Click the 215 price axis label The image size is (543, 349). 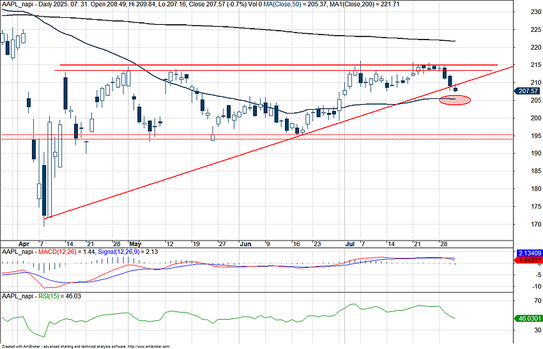[536, 65]
